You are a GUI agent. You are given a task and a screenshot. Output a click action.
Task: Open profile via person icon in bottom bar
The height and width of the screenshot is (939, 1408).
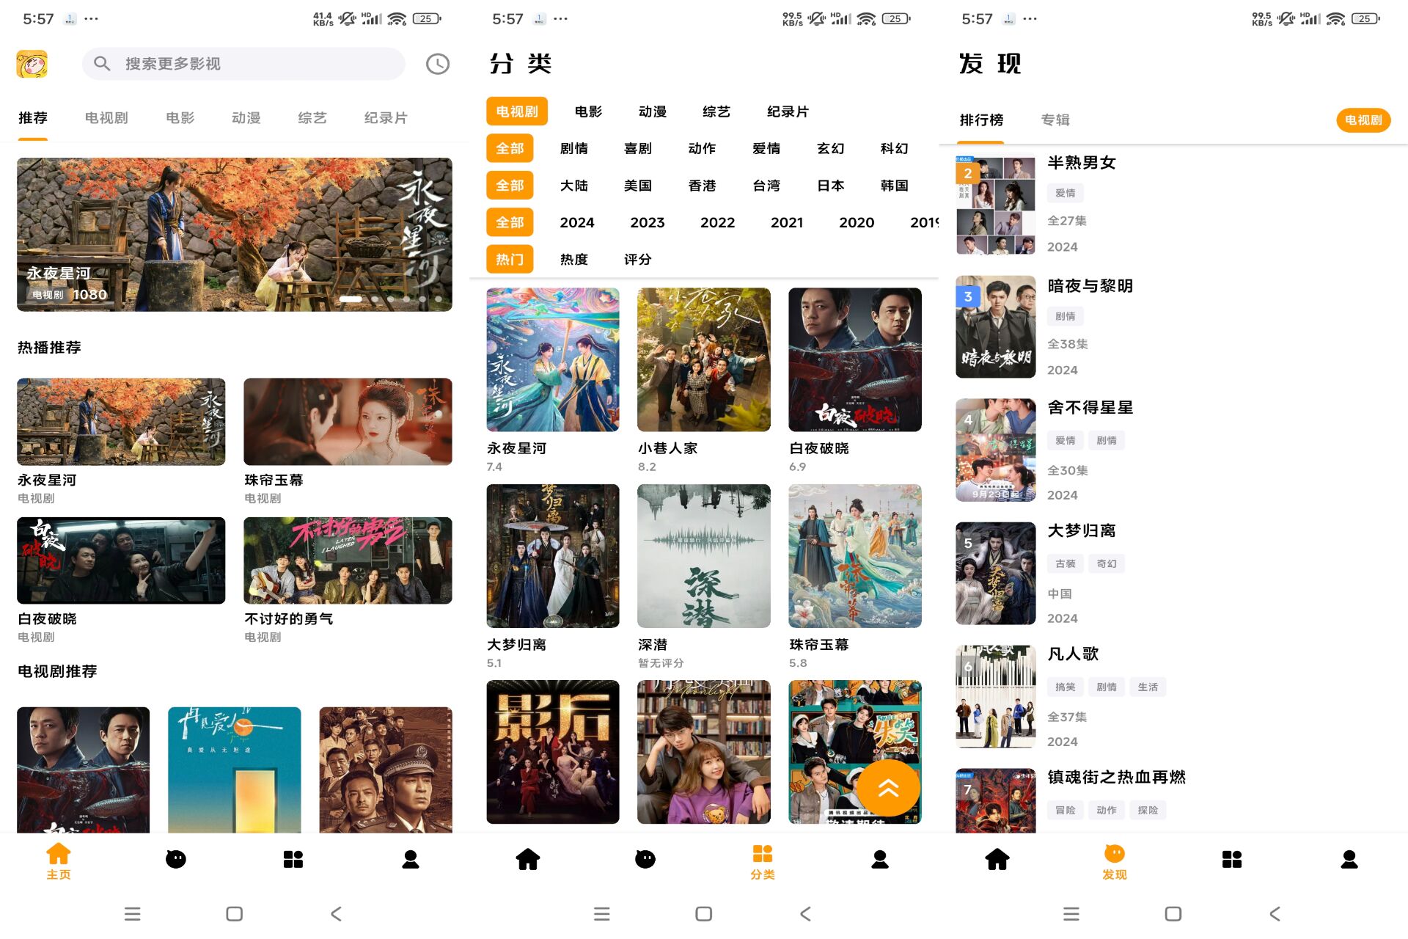point(410,858)
